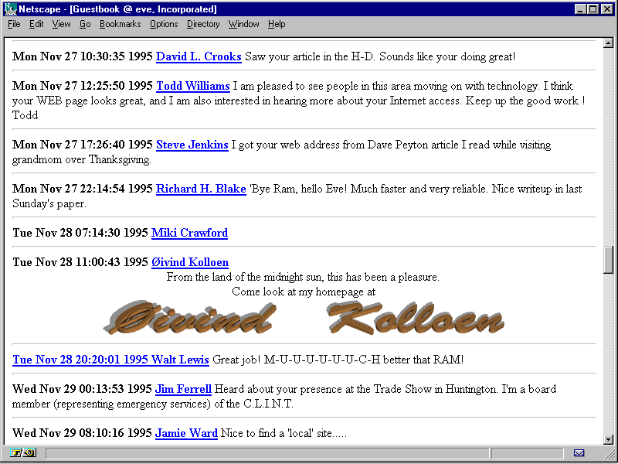Image resolution: width=618 pixels, height=464 pixels.
Task: Open the Window menu
Action: (x=243, y=24)
